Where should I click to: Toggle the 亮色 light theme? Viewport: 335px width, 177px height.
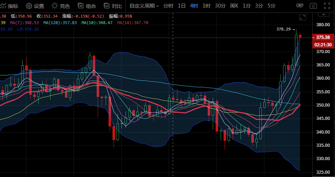[61, 6]
